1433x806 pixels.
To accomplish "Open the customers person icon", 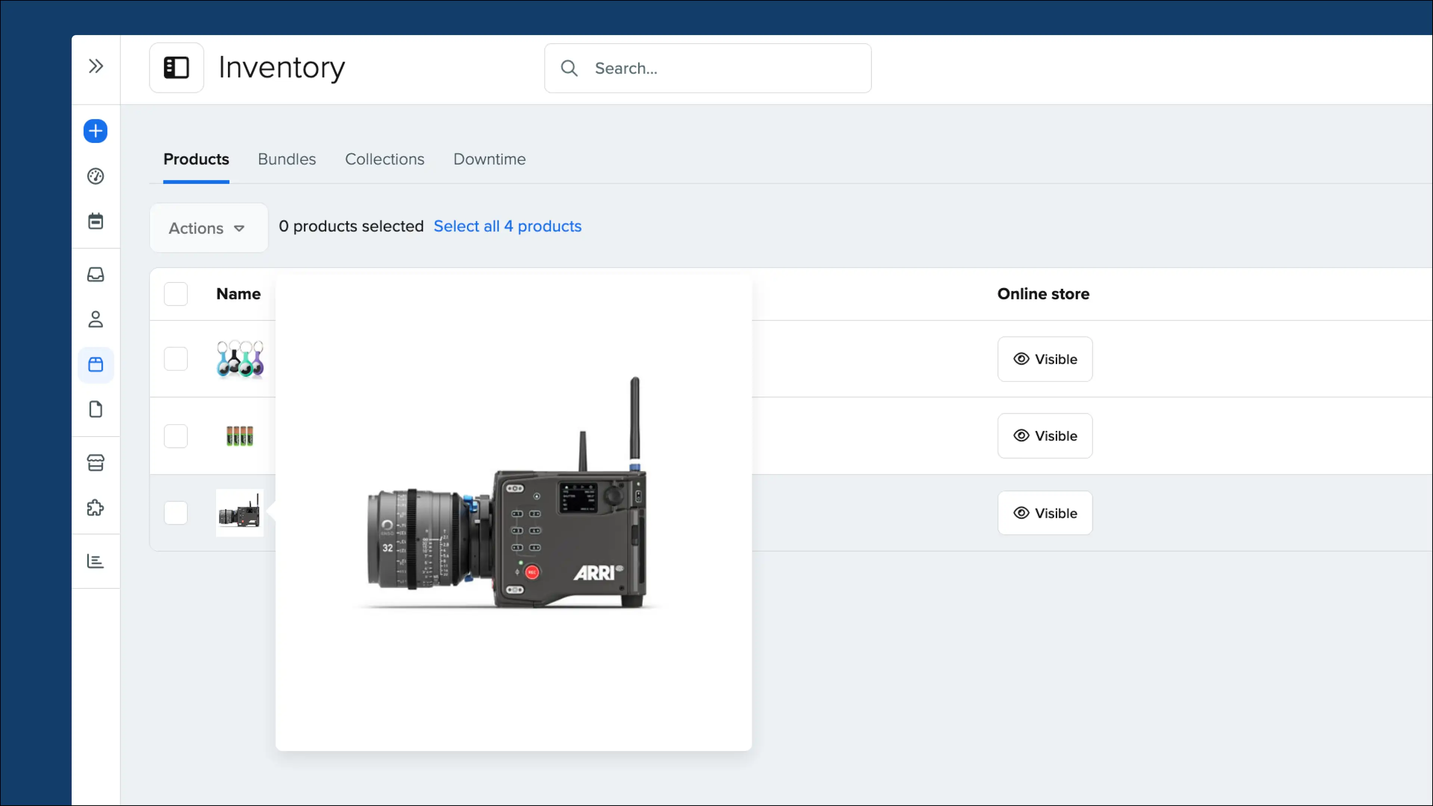I will click(96, 319).
